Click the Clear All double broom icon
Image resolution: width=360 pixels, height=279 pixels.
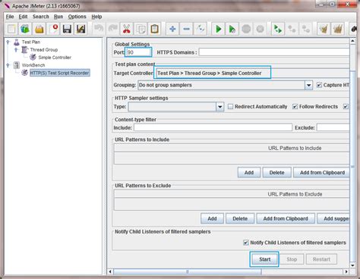click(x=337, y=29)
